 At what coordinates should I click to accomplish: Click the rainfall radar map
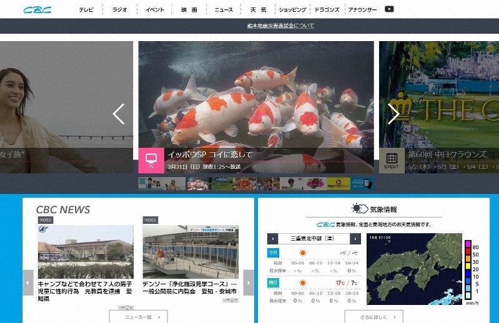[x=414, y=269]
